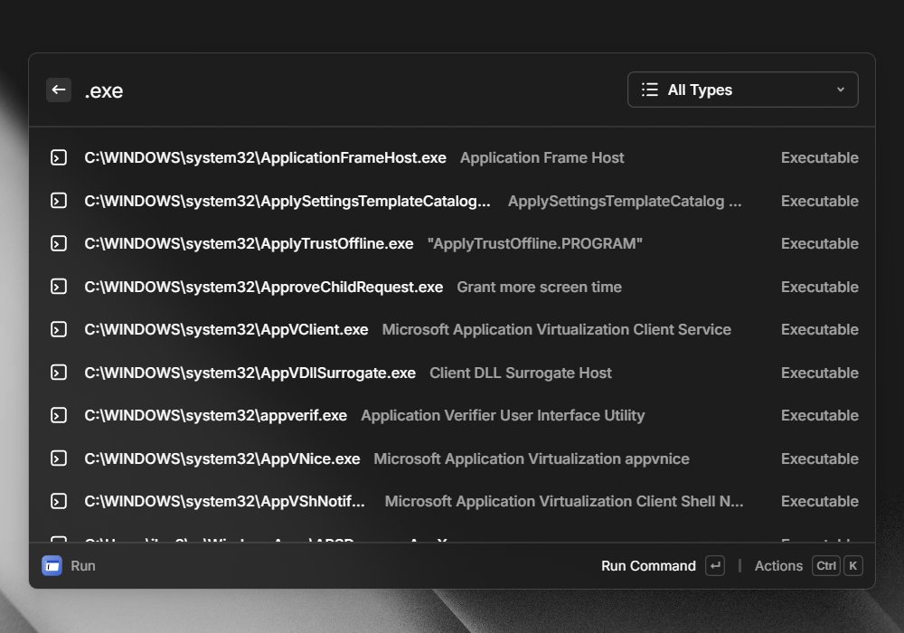Viewport: 904px width, 633px height.
Task: Click the Run extension icon in footer
Action: point(52,566)
